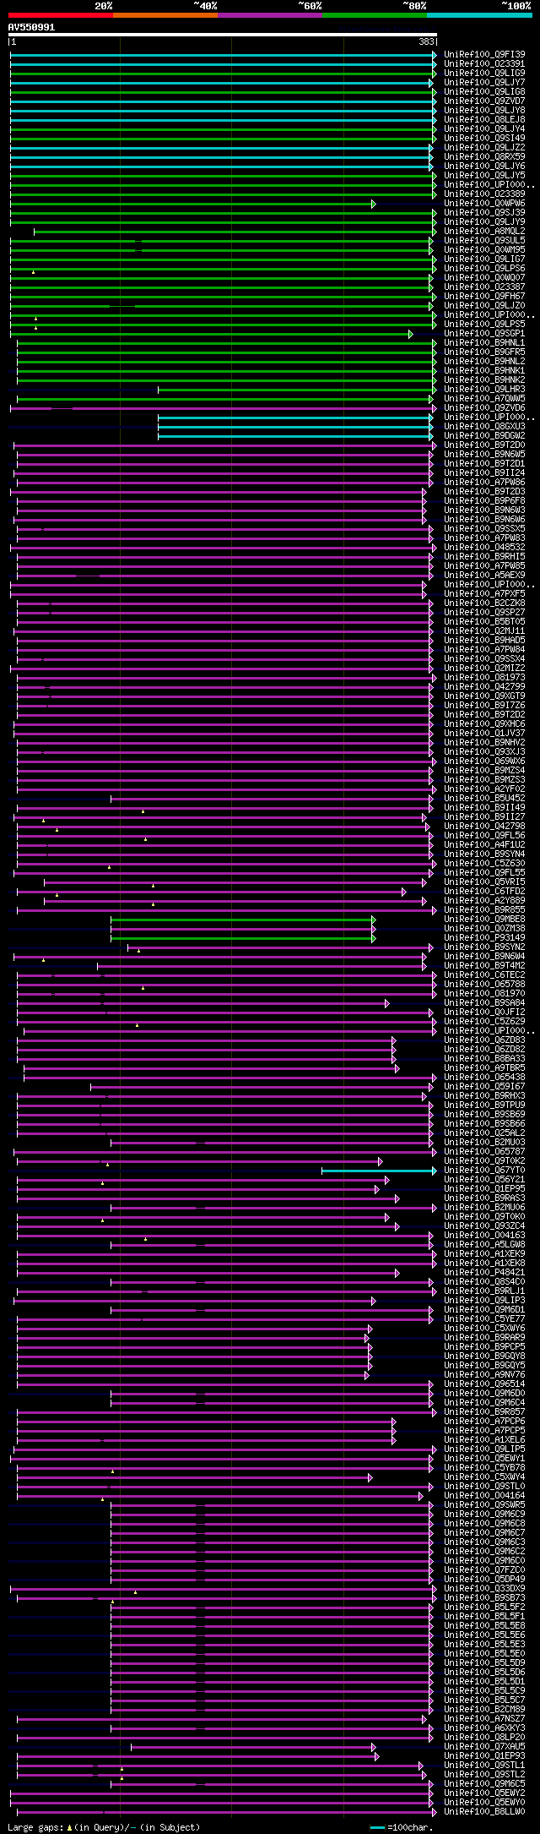The image size is (540, 1834).
Task: Select the UniRef100_Q1JV37 label
Action: point(484,734)
